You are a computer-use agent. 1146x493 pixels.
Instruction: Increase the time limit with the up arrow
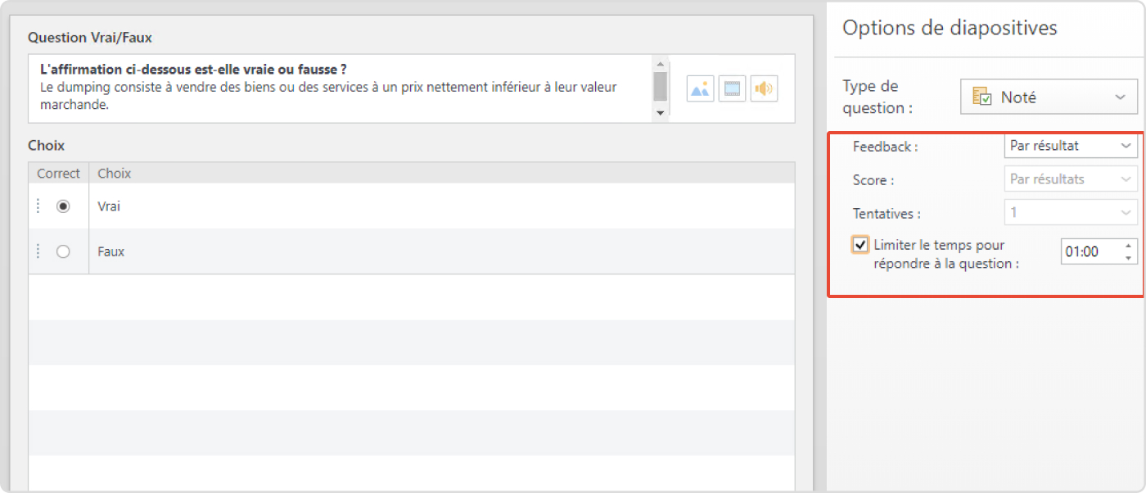[x=1129, y=246]
